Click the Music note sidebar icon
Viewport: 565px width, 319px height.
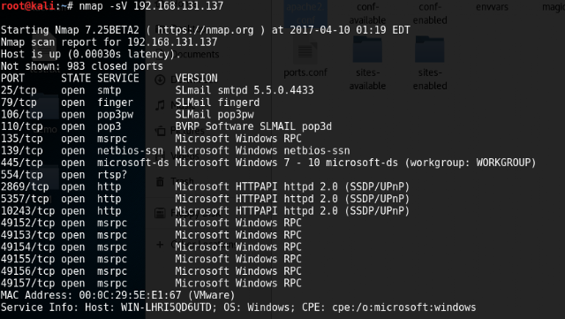coord(160,105)
